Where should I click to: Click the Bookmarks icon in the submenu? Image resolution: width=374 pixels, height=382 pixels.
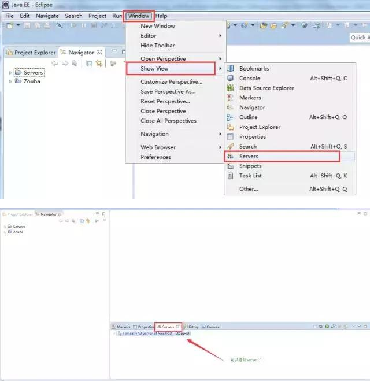pyautogui.click(x=230, y=69)
